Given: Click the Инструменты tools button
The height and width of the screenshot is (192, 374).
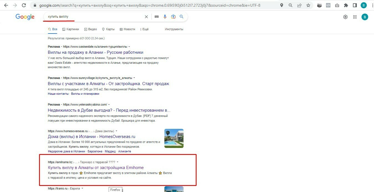Looking at the screenshot, I should pyautogui.click(x=174, y=29).
